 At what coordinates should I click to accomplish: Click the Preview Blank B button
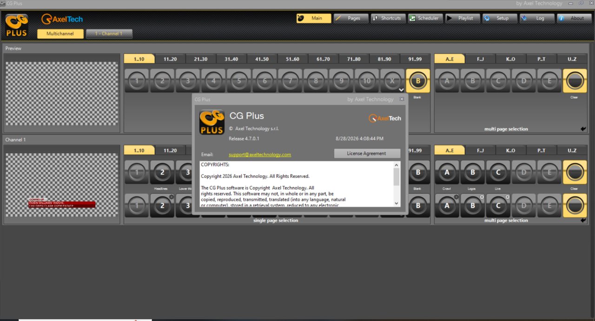[418, 81]
